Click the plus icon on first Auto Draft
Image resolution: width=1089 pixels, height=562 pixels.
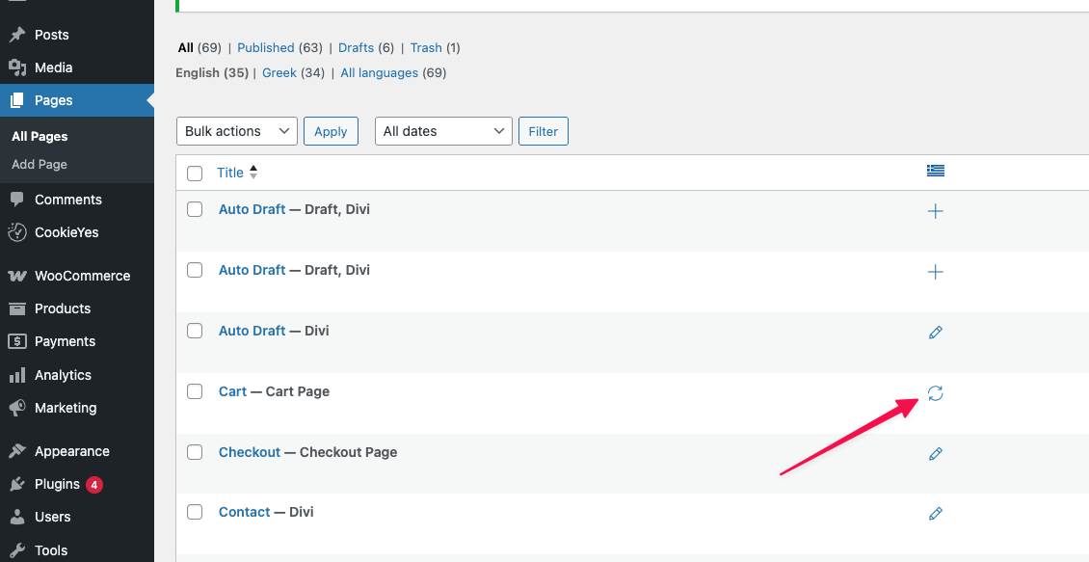click(x=935, y=211)
